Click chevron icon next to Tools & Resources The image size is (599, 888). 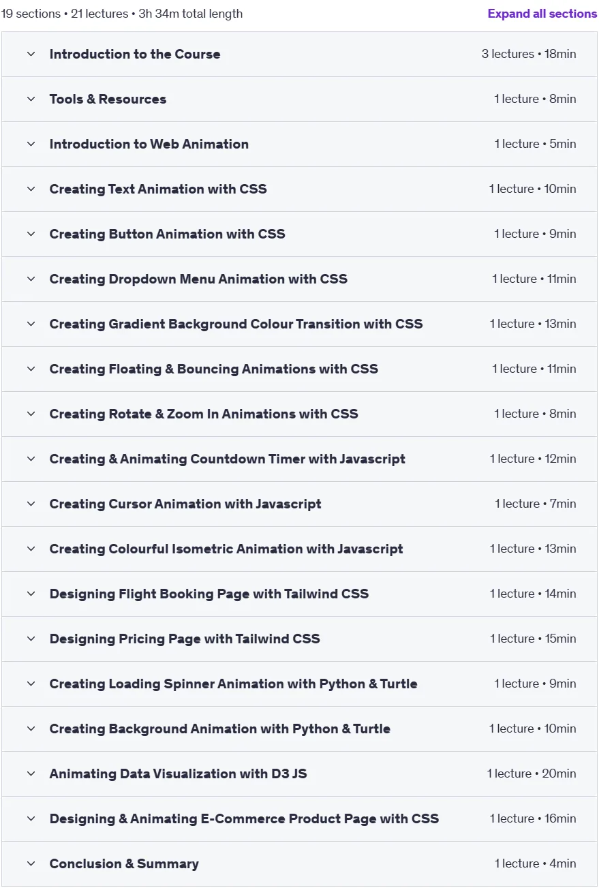pyautogui.click(x=31, y=99)
